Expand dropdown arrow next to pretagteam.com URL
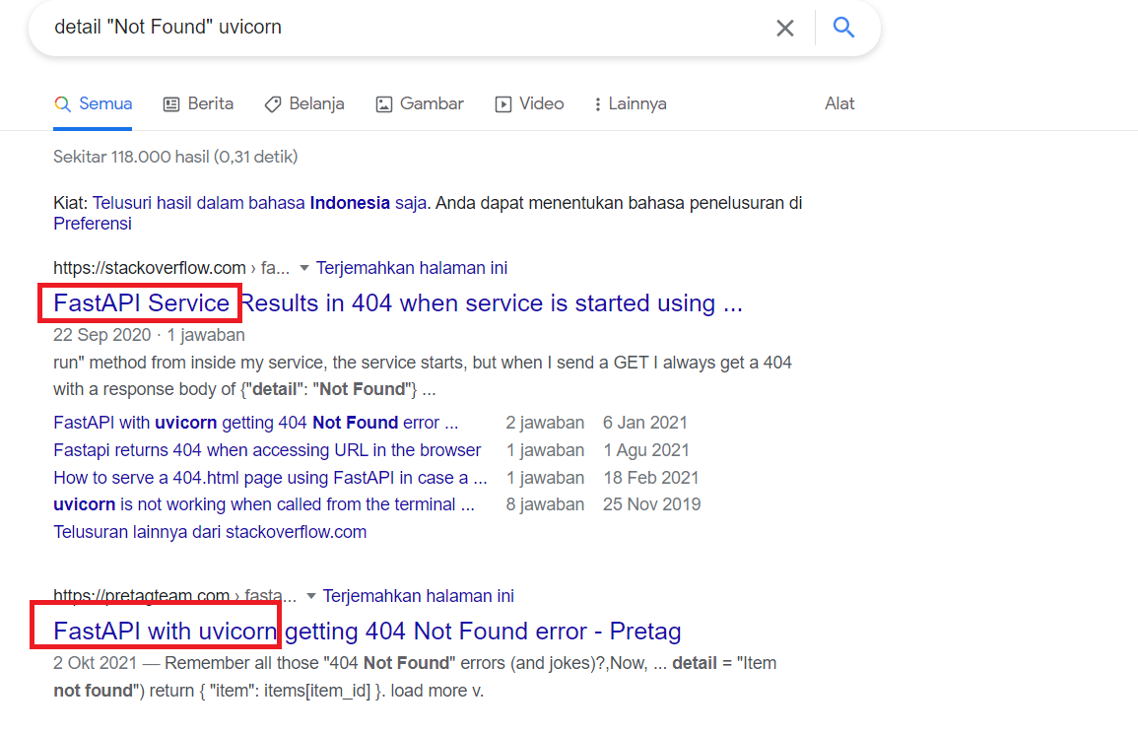Screen dimensions: 1138x733 (311, 597)
